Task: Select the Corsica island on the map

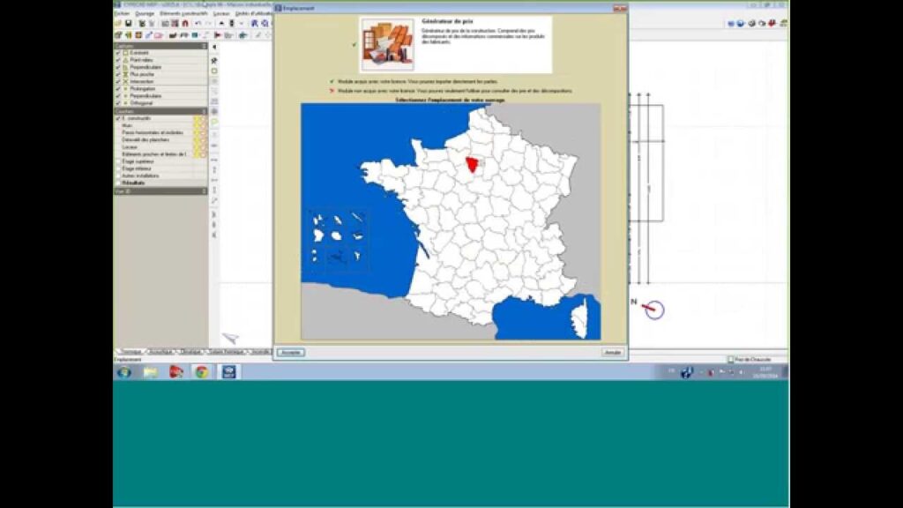Action: pyautogui.click(x=580, y=317)
